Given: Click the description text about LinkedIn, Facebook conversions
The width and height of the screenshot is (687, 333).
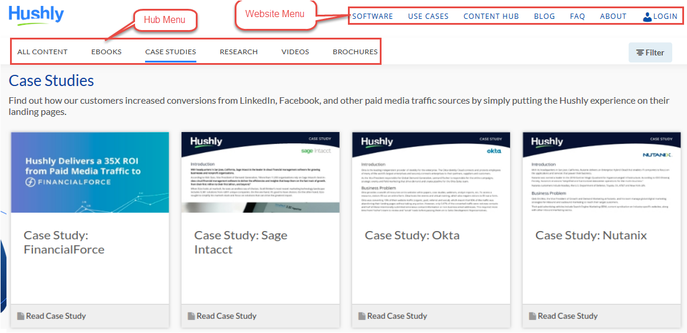Looking at the screenshot, I should click(339, 106).
